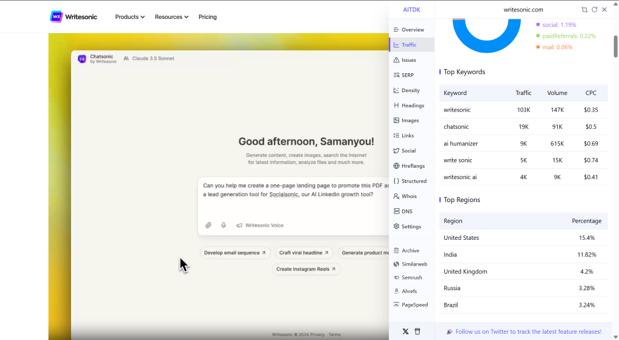Click the DNS server icon
619x340 pixels.
397,211
